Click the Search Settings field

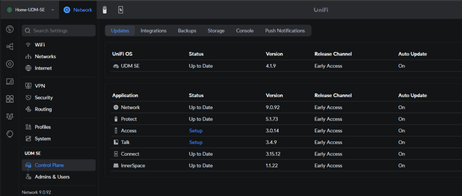(59, 31)
